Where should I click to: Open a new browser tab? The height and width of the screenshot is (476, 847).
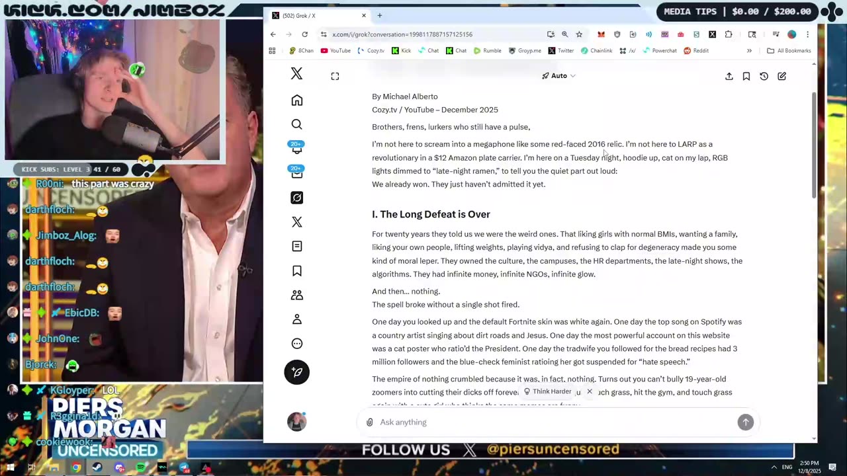click(380, 15)
